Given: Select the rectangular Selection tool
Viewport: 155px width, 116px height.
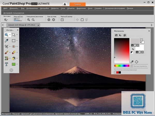Looking at the screenshot, I should coord(13,41).
